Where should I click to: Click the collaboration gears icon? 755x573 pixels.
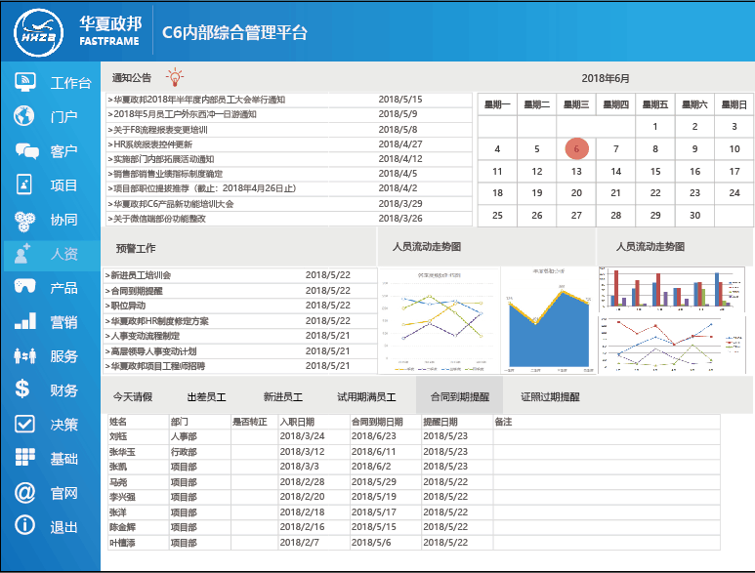[x=25, y=220]
